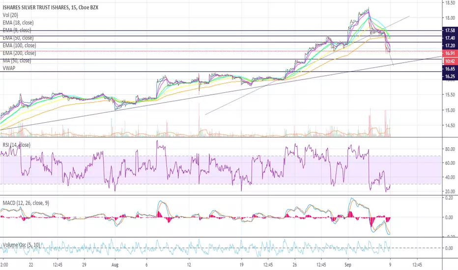458x270 pixels.
Task: Click the 17.40 horizontal line price tag
Action: (450, 38)
